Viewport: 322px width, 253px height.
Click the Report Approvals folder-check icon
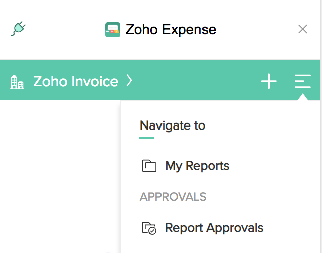pyautogui.click(x=149, y=228)
